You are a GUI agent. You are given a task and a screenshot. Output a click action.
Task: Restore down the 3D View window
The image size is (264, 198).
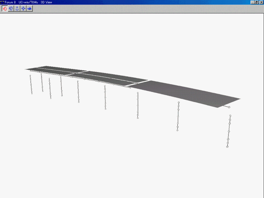point(257,2)
